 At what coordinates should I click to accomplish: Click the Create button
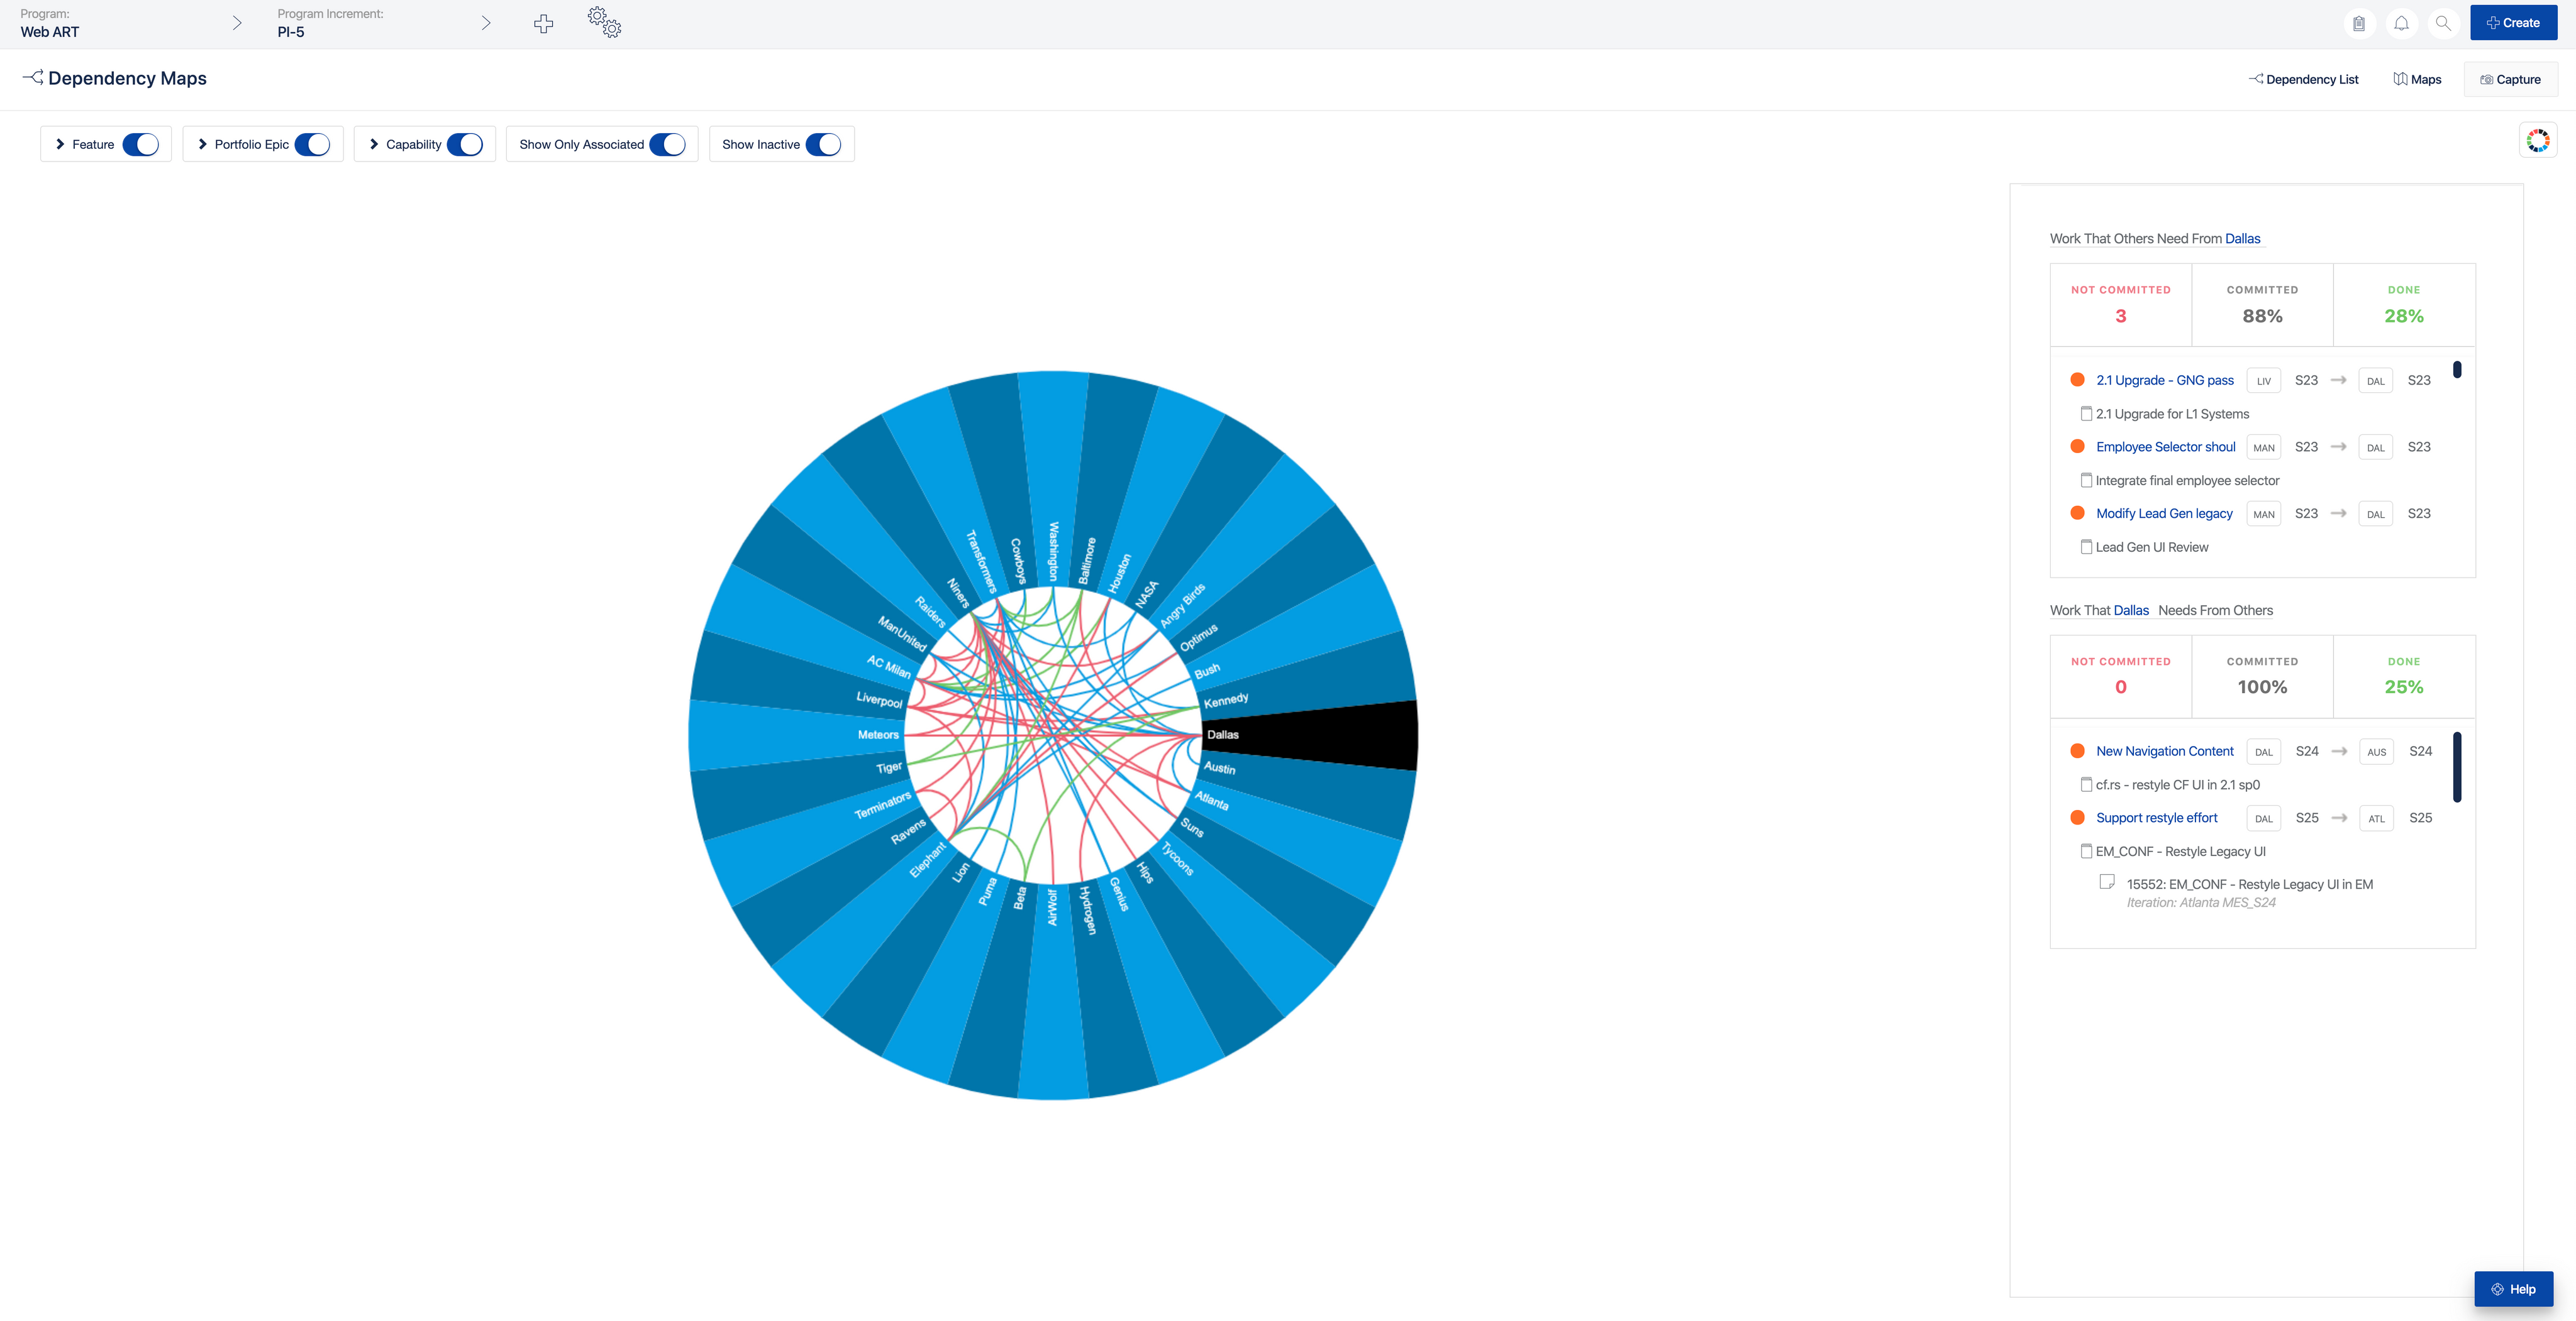[x=2514, y=23]
